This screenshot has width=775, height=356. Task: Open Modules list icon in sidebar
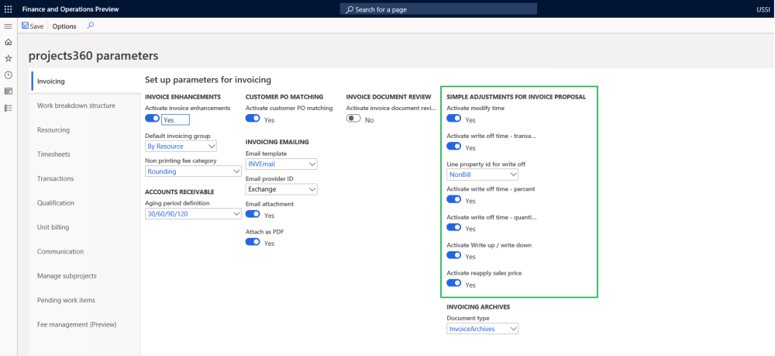pyautogui.click(x=8, y=108)
